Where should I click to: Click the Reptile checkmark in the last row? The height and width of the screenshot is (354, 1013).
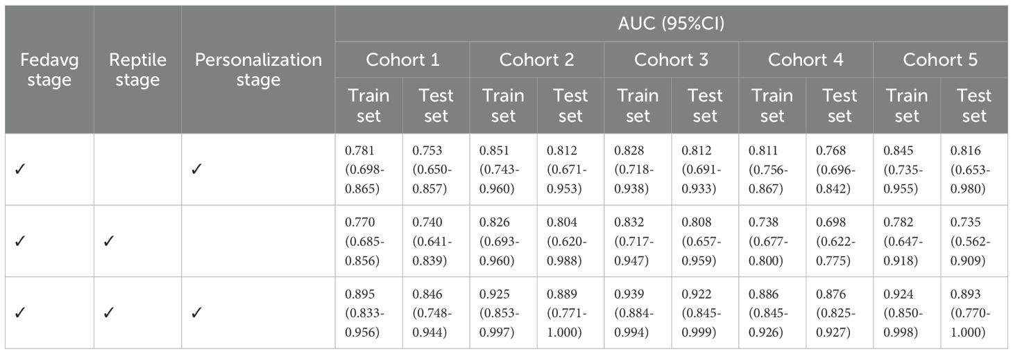108,312
